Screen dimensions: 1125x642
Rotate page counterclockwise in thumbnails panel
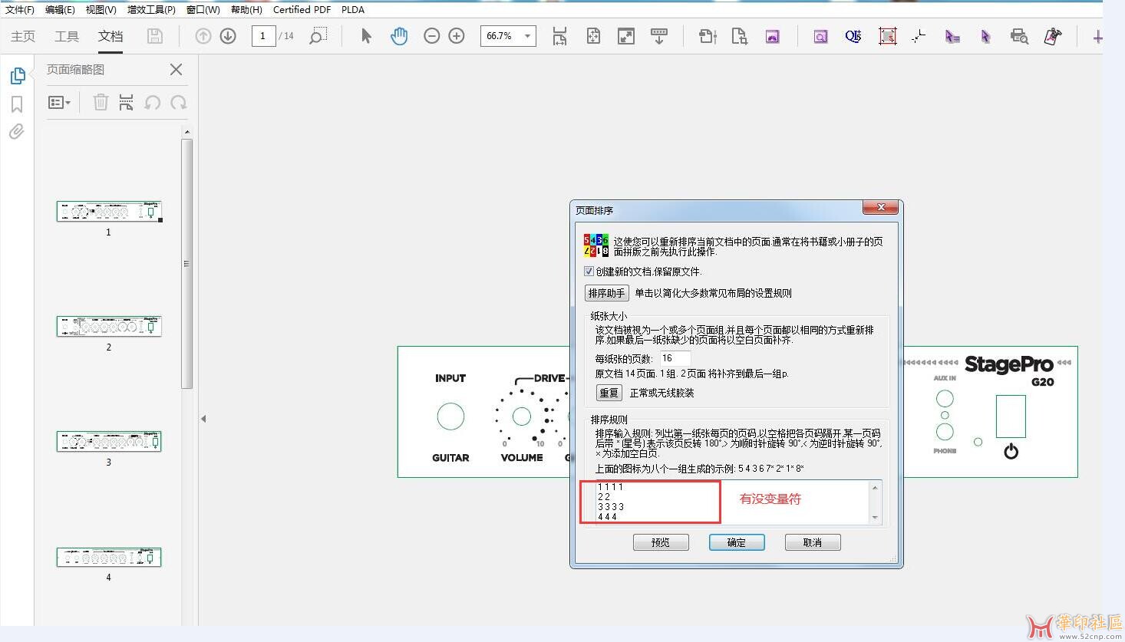(153, 102)
